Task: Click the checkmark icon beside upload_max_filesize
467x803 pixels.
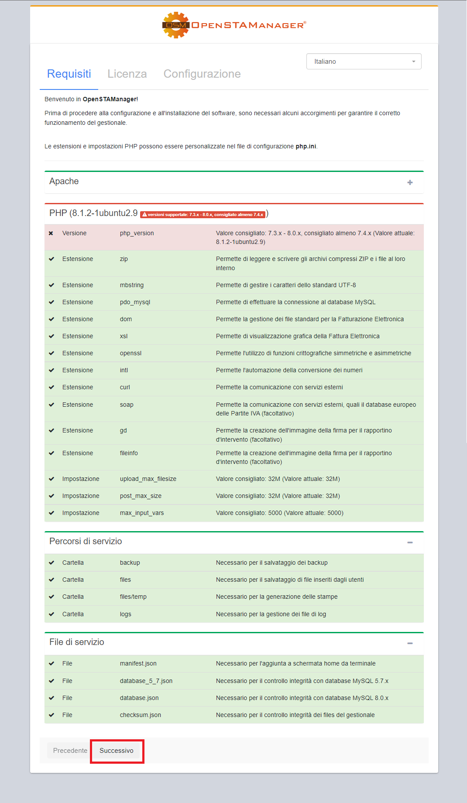Action: (52, 479)
